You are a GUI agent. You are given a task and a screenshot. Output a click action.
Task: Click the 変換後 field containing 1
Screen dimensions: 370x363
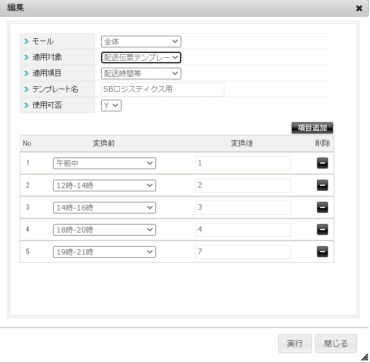tap(243, 163)
